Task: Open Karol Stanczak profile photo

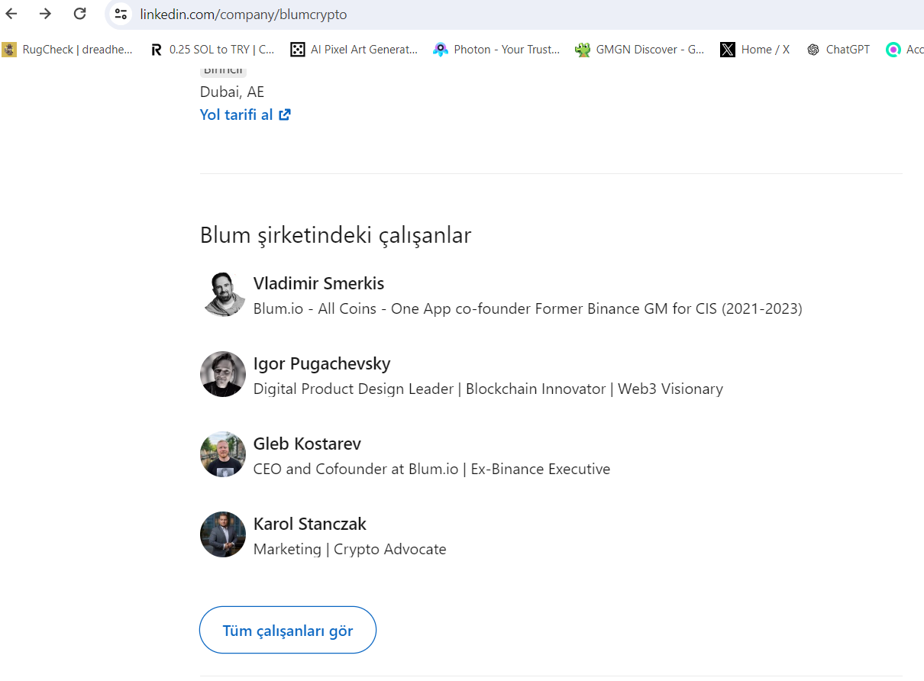Action: [x=223, y=534]
